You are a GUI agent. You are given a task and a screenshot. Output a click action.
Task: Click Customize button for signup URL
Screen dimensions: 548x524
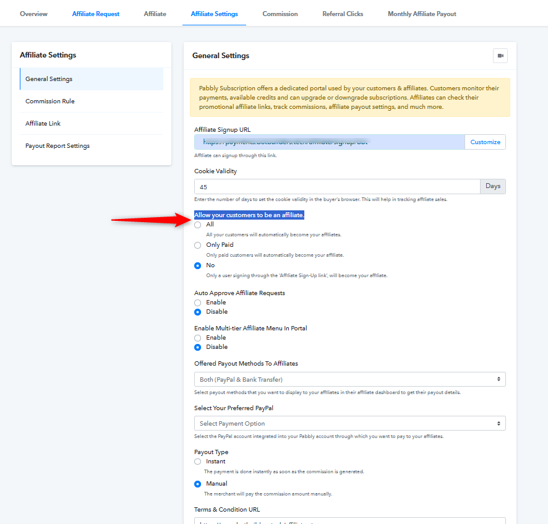[485, 142]
